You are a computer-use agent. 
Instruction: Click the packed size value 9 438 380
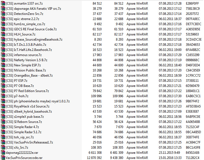point(117,158)
